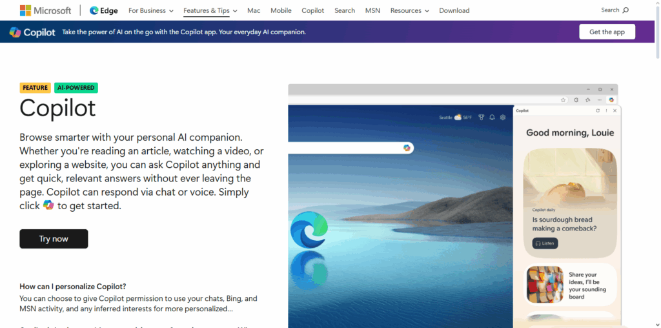
Task: Click the personalization answer starting 'You can choose'
Action: click(138, 303)
